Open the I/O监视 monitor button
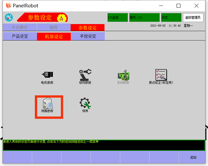 pyautogui.click(x=118, y=17)
